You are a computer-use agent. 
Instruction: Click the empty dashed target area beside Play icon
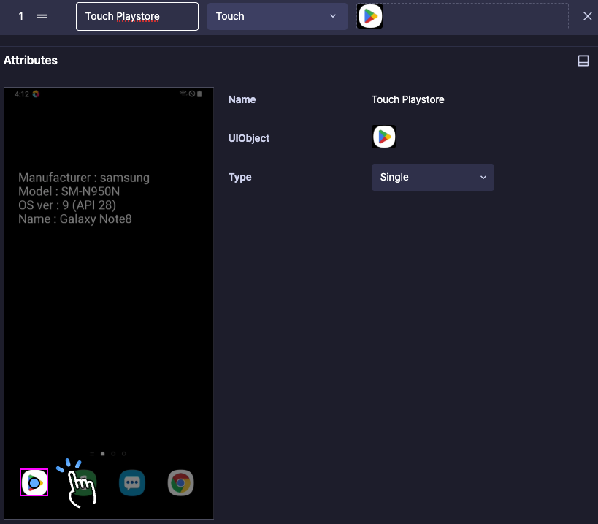coord(475,16)
